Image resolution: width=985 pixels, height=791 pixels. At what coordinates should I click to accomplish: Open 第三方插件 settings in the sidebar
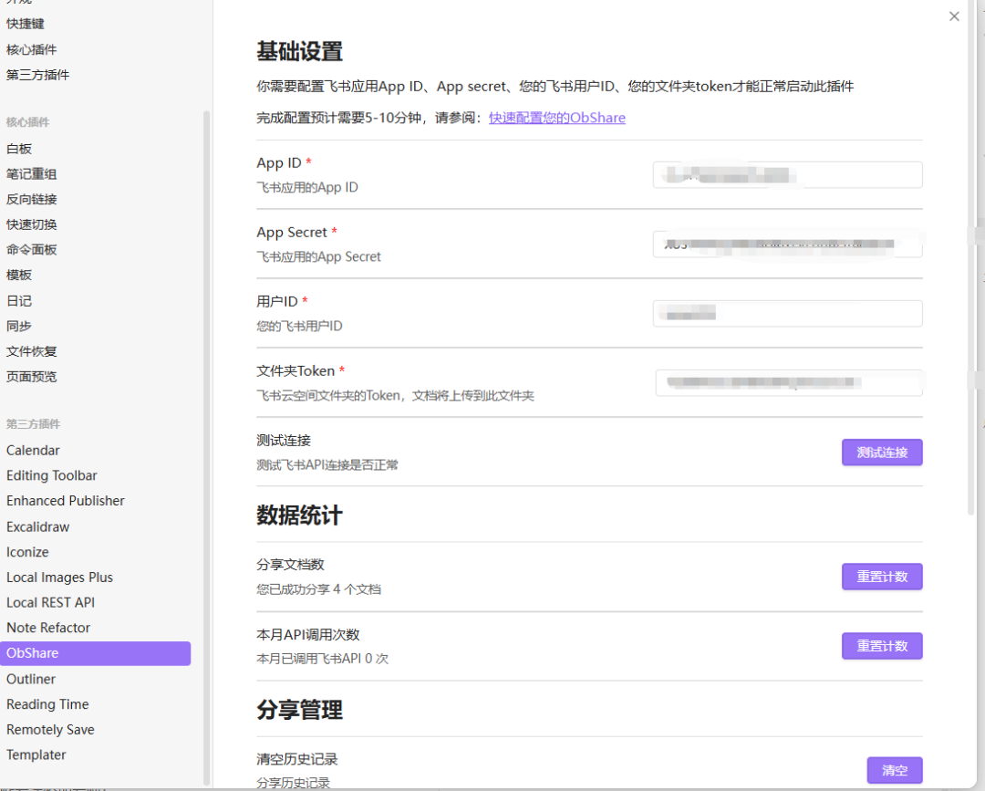[x=37, y=75]
